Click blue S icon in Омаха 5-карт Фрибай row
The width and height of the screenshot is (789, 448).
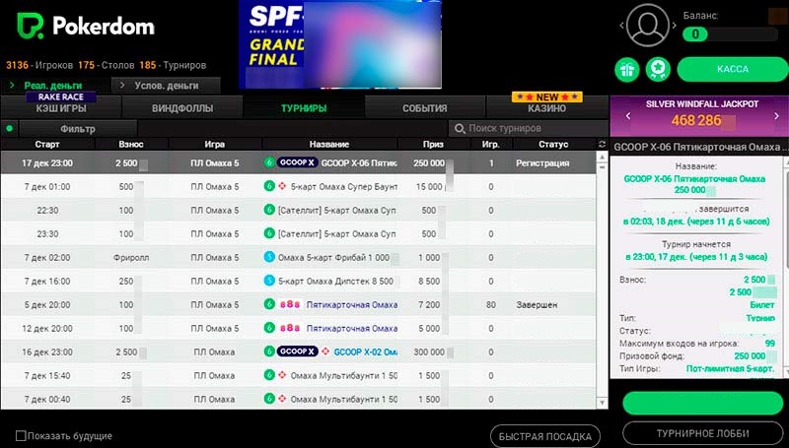click(x=269, y=257)
